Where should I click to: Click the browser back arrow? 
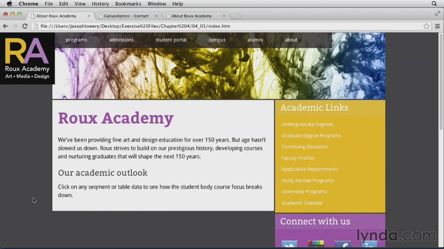click(6, 26)
